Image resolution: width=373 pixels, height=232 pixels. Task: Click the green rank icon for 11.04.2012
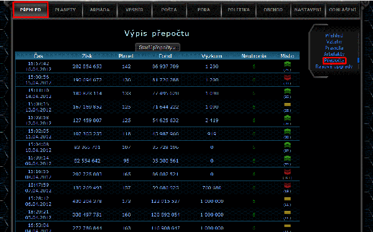click(x=287, y=132)
